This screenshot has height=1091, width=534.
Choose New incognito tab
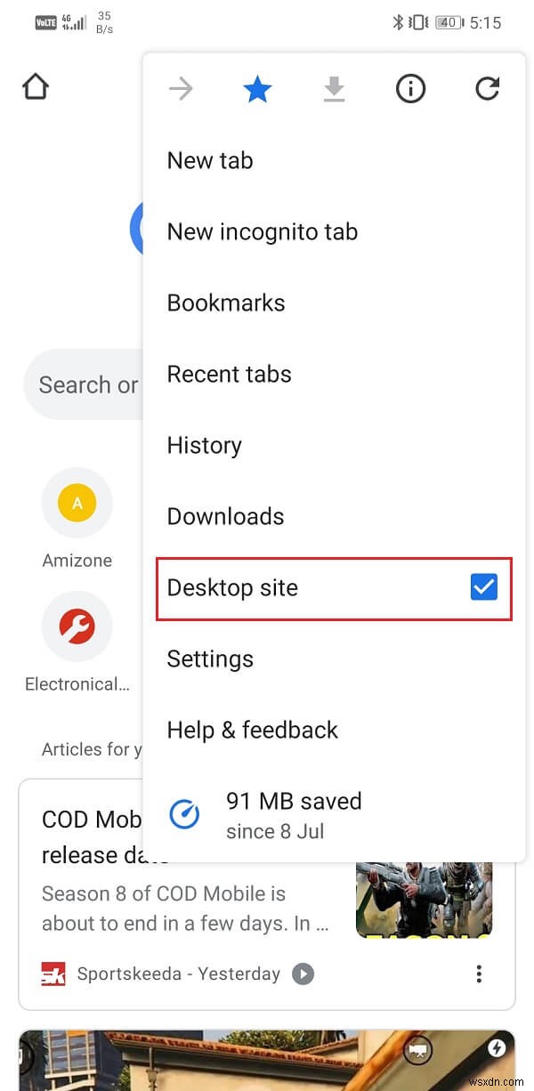point(263,232)
